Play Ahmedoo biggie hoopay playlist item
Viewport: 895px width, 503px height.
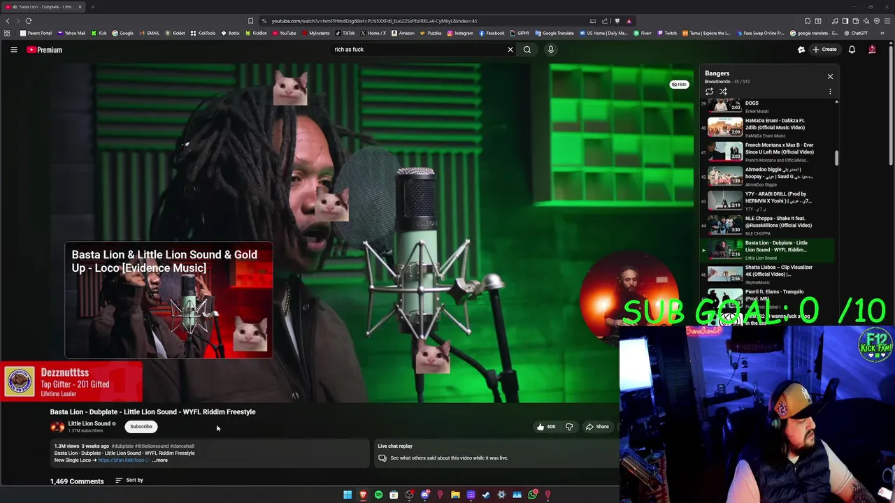coord(767,176)
